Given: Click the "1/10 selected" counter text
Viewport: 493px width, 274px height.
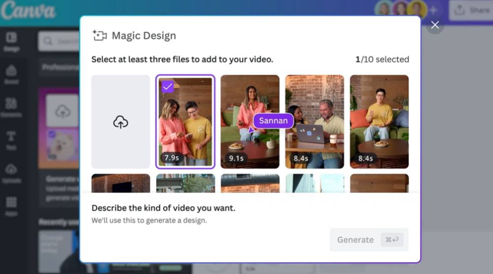Looking at the screenshot, I should pos(383,60).
